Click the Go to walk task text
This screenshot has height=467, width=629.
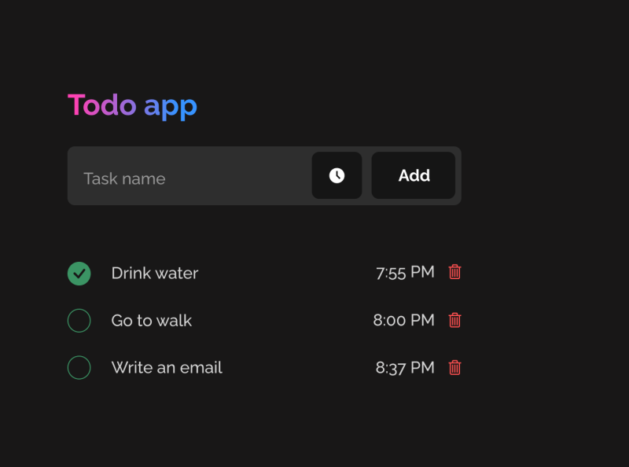tap(152, 321)
